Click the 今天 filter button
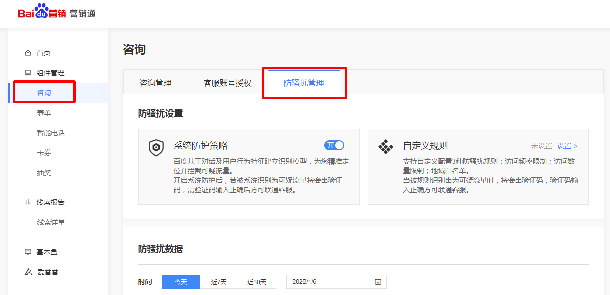 (x=180, y=281)
